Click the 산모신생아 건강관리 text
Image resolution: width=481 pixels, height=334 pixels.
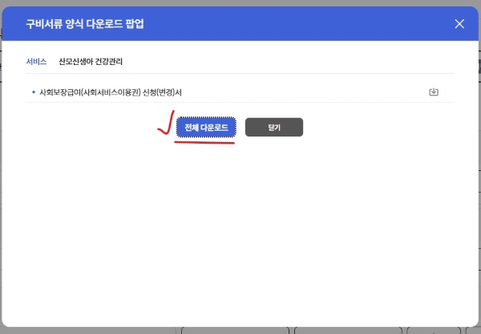tap(91, 62)
